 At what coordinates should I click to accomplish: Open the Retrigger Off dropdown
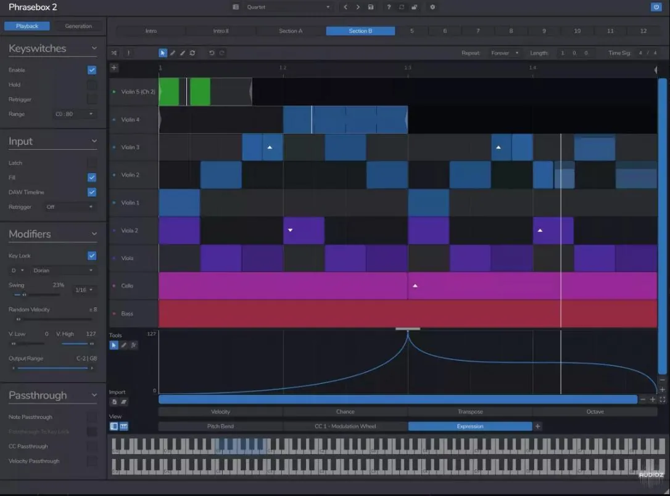click(x=70, y=206)
